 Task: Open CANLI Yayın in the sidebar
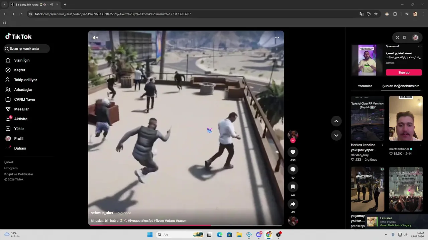[24, 99]
